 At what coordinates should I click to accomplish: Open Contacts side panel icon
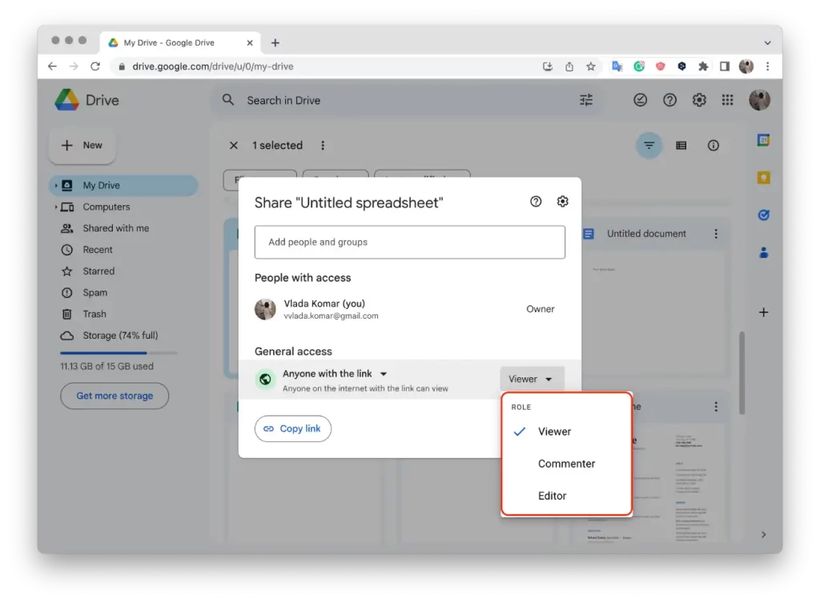point(763,252)
